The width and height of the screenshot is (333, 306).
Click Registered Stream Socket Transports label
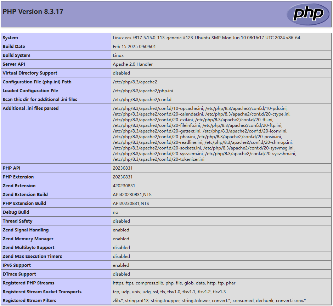[x=42, y=292]
